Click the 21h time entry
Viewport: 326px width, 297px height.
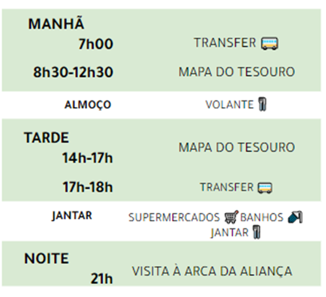(x=101, y=279)
